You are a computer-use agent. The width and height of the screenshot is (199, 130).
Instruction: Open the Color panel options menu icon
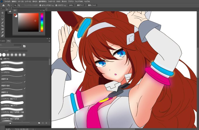click(x=44, y=11)
